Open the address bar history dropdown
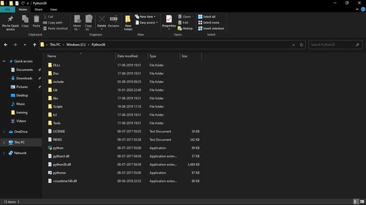 coord(293,45)
